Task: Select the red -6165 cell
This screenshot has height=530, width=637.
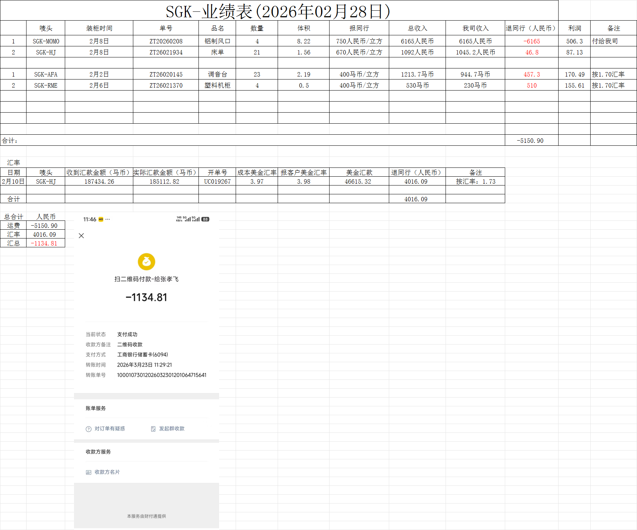Action: coord(531,41)
